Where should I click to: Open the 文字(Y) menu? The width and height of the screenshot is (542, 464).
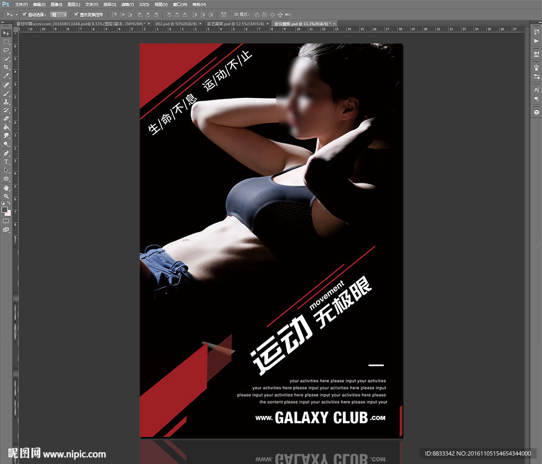[92, 4]
